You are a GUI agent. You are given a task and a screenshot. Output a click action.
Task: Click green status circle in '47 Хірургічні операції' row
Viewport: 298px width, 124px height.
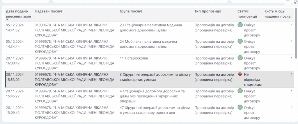pos(240,107)
